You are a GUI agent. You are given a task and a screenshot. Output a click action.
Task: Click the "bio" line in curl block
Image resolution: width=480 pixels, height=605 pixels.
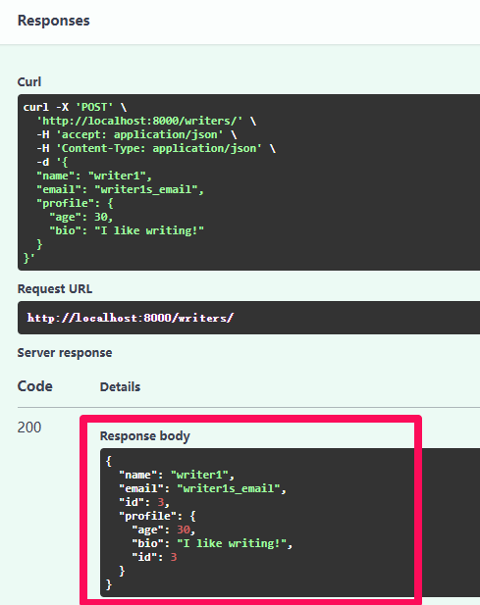(127, 230)
